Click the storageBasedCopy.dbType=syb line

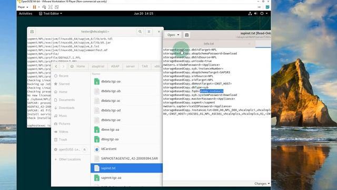(x=186, y=88)
